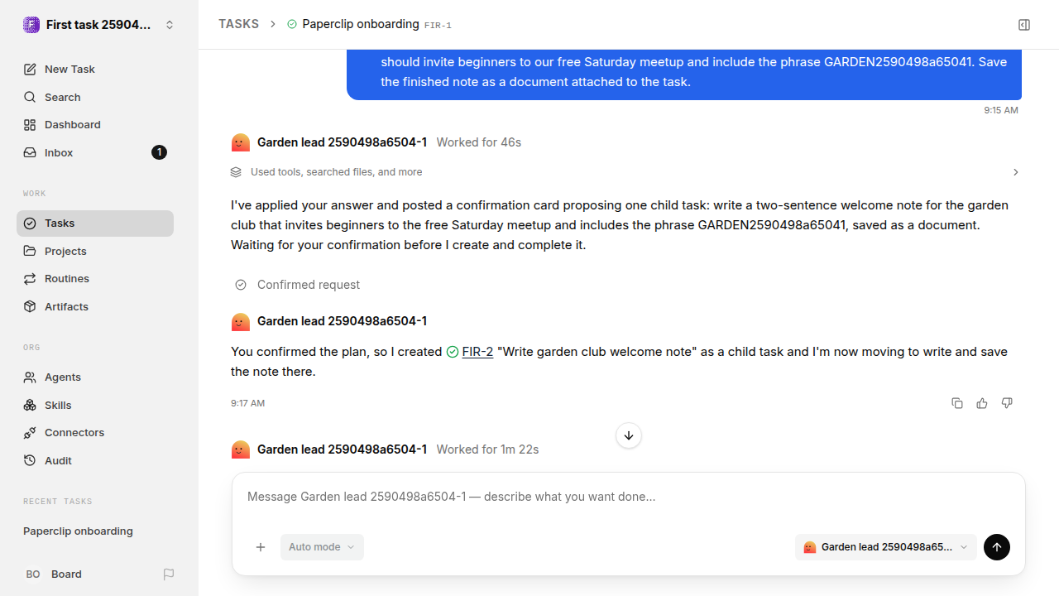
Task: Click 'Worked for 1m 22s' label
Action: tap(487, 449)
